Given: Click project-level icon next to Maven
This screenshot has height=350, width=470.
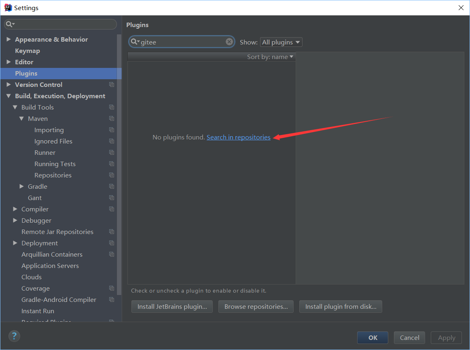Looking at the screenshot, I should click(112, 118).
